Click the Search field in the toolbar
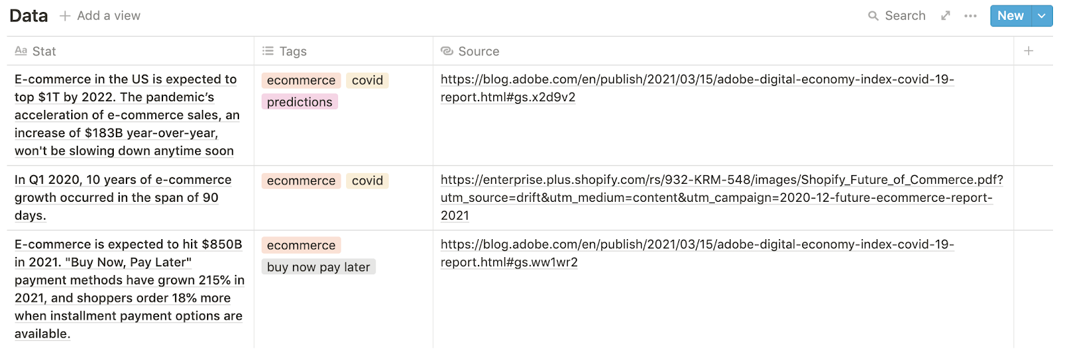This screenshot has height=349, width=1065. click(905, 16)
